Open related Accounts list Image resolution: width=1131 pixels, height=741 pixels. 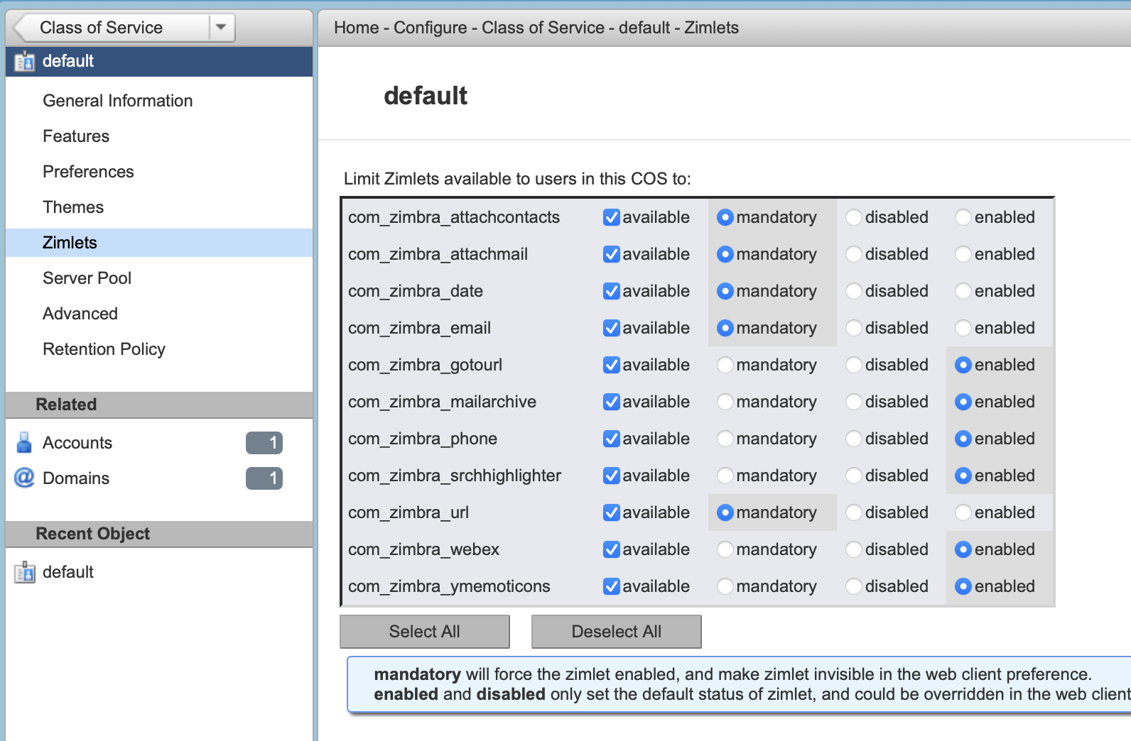pyautogui.click(x=77, y=443)
